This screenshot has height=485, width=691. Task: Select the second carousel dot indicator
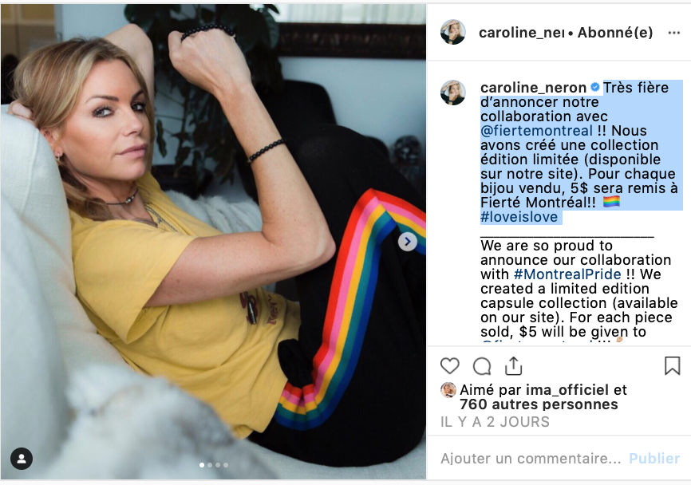point(210,465)
